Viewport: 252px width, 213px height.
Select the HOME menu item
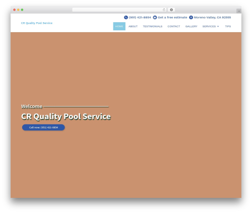tap(119, 26)
